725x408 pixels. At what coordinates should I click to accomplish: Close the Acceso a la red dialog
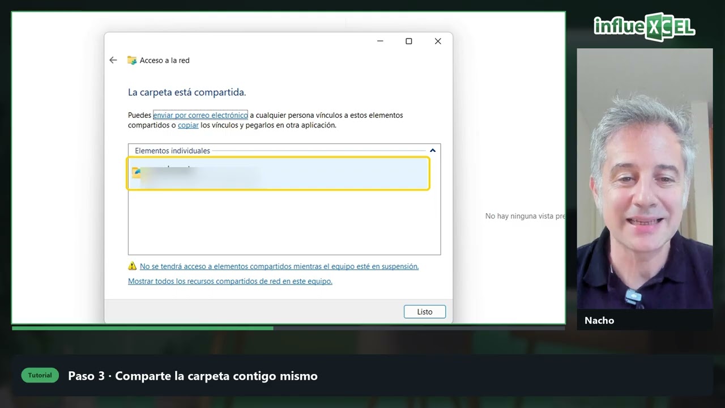tap(438, 41)
